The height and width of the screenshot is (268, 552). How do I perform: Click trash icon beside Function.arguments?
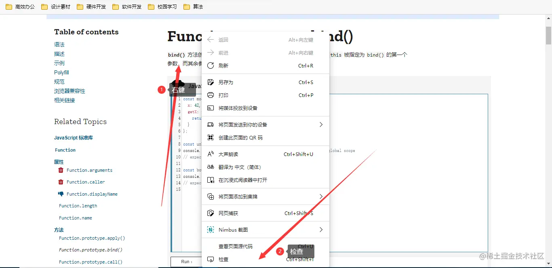click(61, 170)
